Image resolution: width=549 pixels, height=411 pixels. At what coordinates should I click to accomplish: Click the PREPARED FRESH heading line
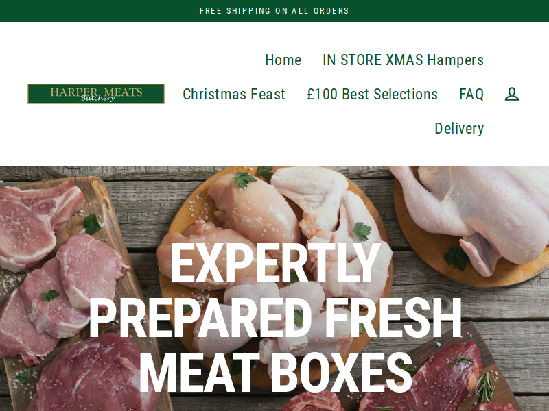coord(275,318)
